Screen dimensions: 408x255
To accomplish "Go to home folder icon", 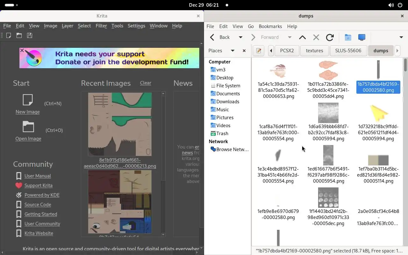I will [x=348, y=37].
